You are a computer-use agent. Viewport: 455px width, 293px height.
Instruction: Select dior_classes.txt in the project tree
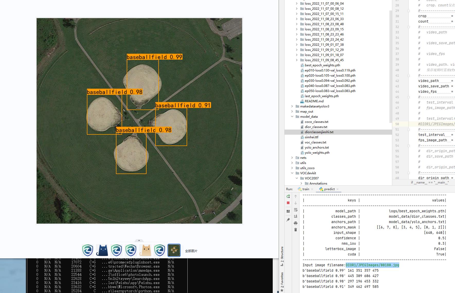(316, 127)
